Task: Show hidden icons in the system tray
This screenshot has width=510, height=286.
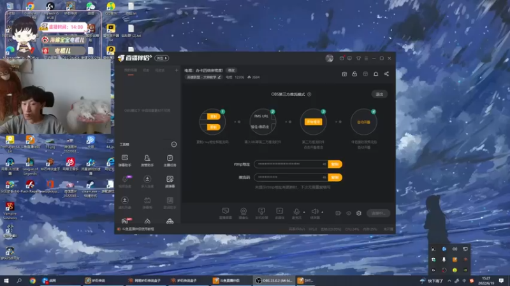Action: click(449, 280)
